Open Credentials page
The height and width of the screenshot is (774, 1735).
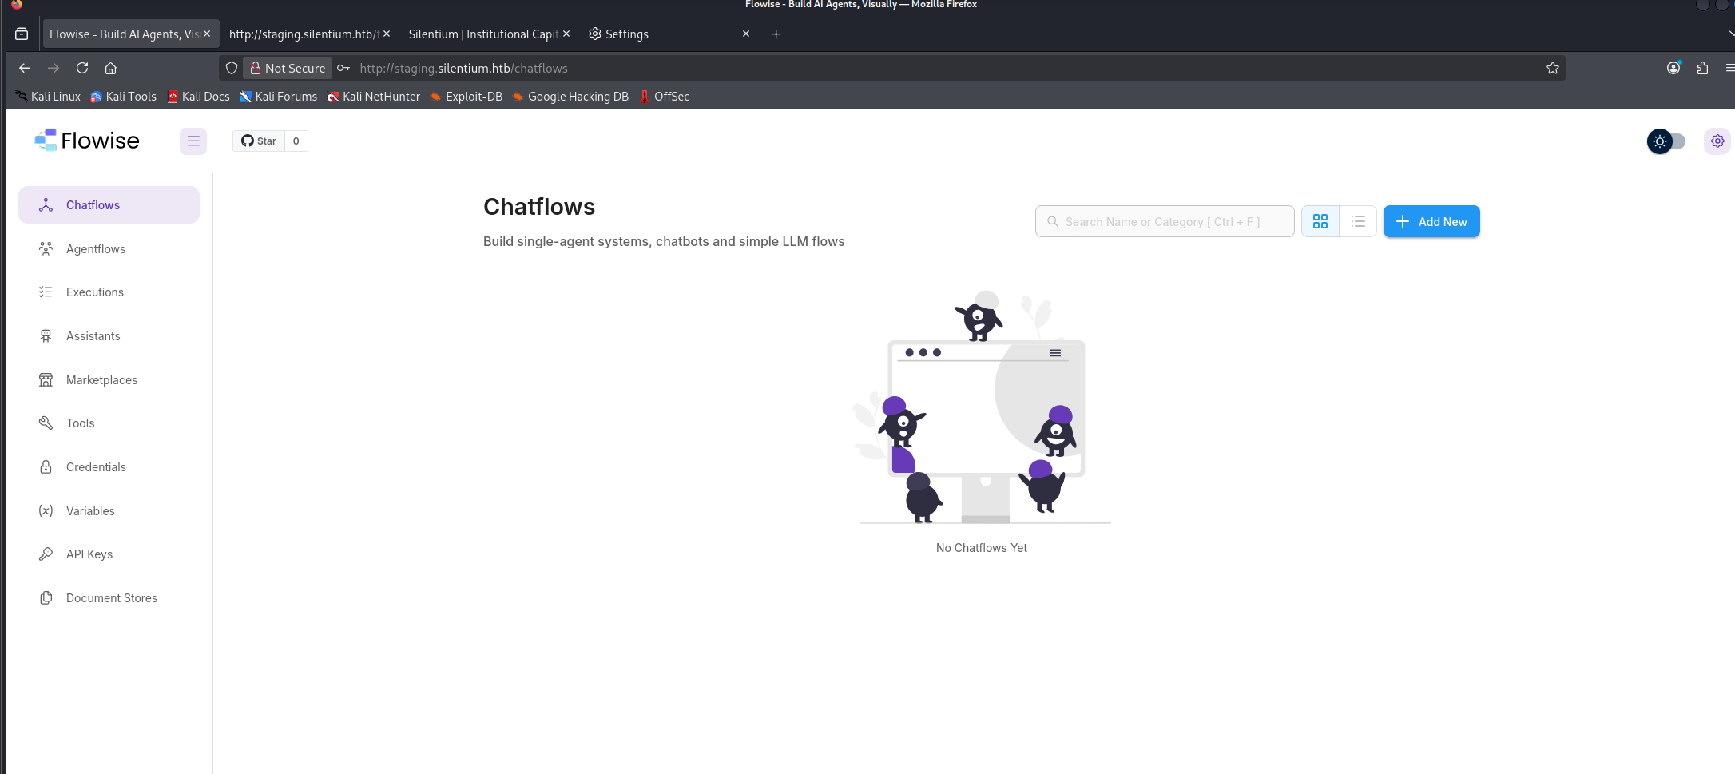[109, 467]
